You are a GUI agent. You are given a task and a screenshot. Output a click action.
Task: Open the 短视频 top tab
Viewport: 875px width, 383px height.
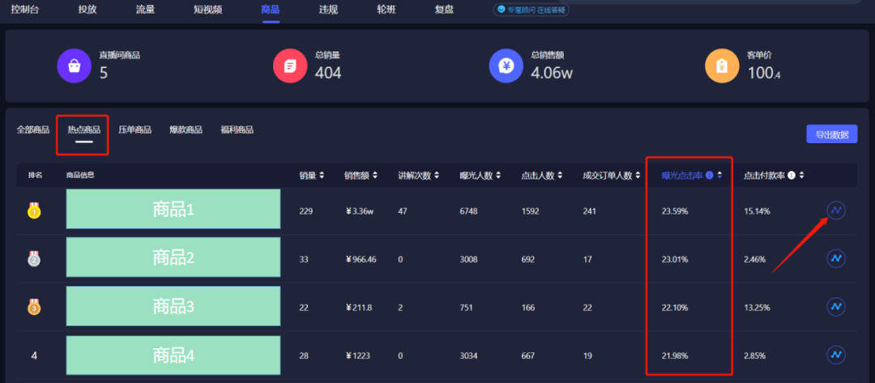pos(207,10)
